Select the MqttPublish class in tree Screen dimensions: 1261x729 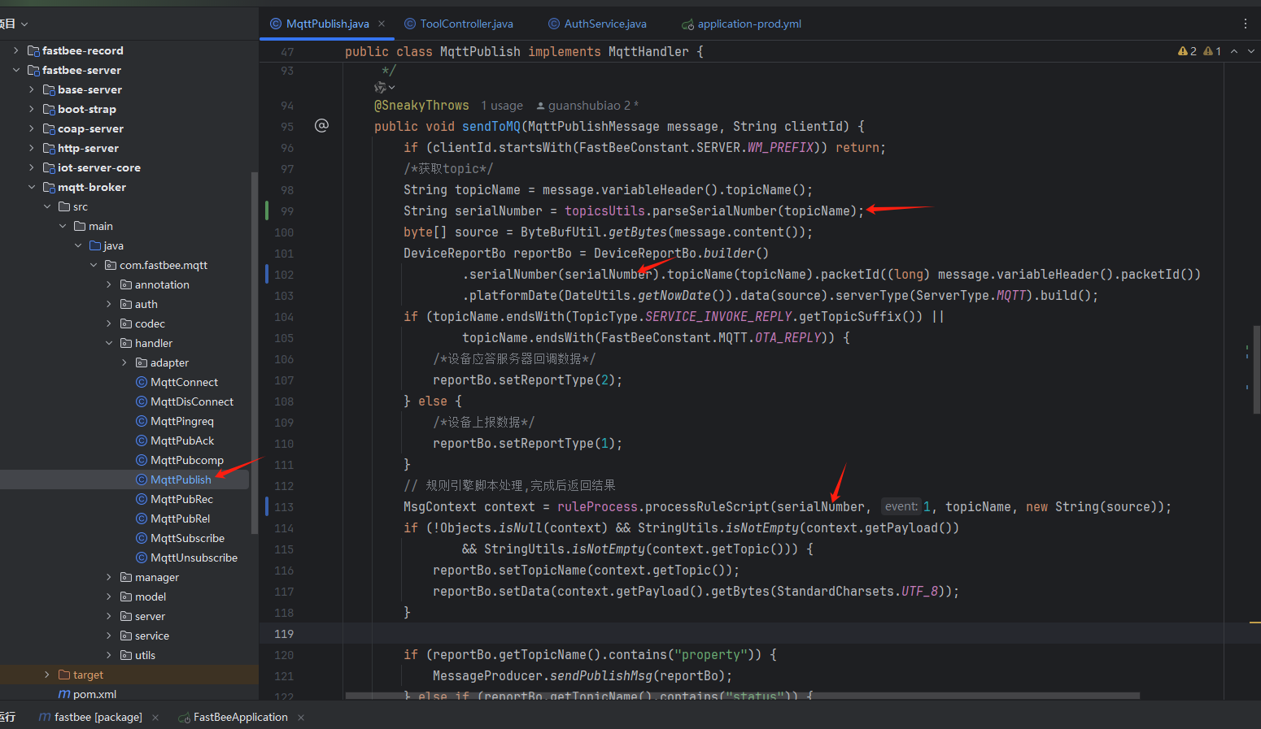(x=173, y=479)
